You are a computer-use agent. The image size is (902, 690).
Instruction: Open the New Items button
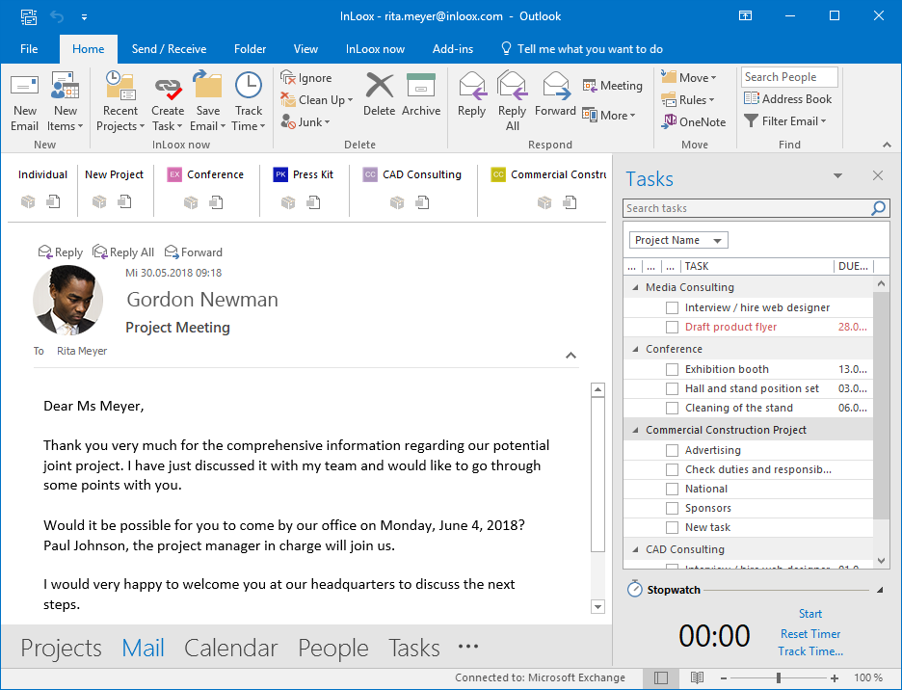click(x=65, y=101)
